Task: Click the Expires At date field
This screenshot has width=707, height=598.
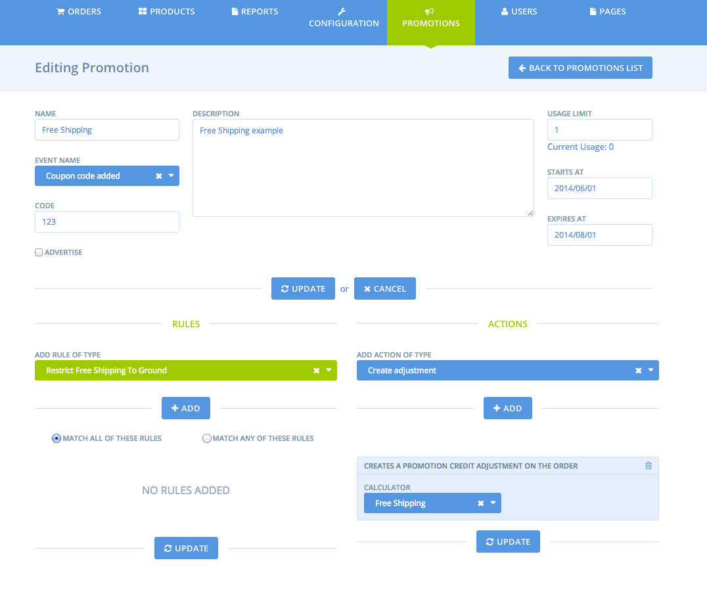Action: (600, 235)
